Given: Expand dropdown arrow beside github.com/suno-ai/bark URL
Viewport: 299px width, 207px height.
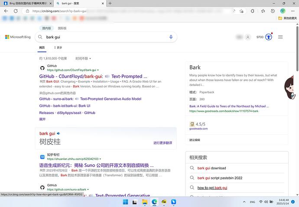Looking at the screenshot, I should (88, 190).
